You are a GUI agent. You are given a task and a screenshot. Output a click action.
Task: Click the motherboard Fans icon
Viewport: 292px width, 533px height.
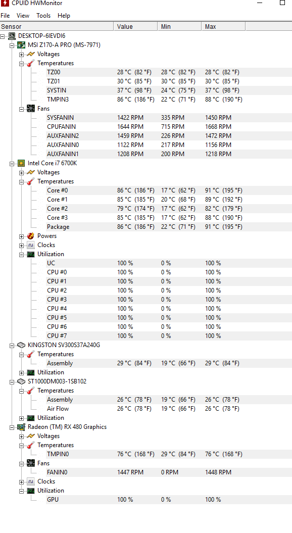pos(31,109)
